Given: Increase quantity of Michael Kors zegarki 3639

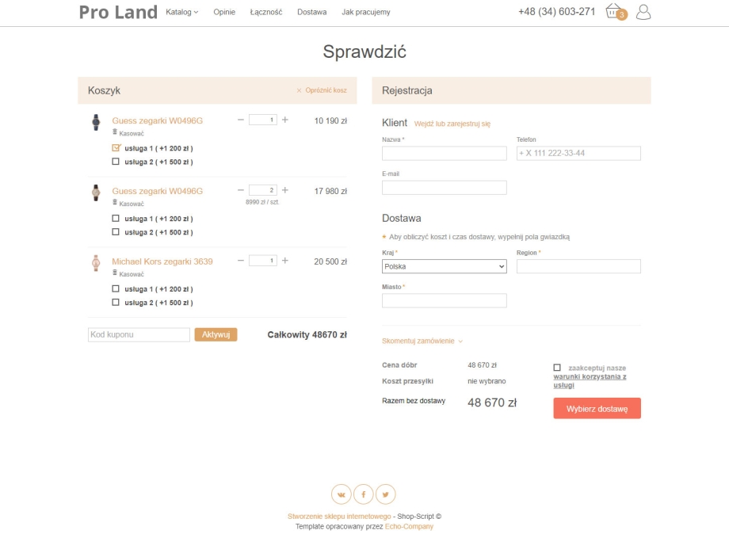Looking at the screenshot, I should point(285,261).
